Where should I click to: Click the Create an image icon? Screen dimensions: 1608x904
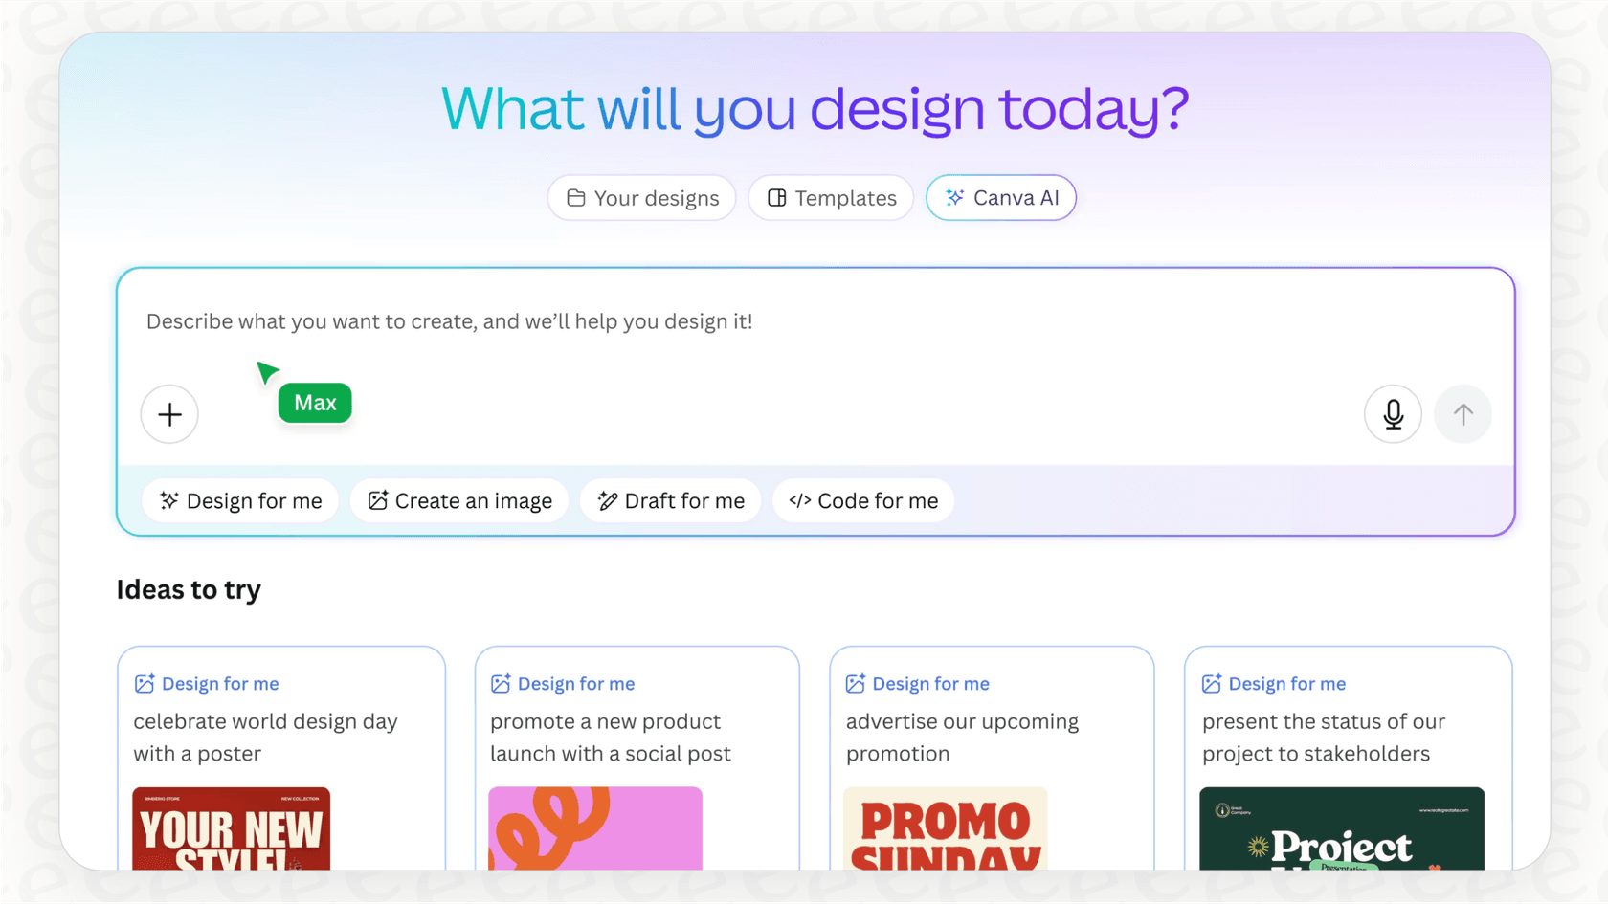tap(378, 500)
